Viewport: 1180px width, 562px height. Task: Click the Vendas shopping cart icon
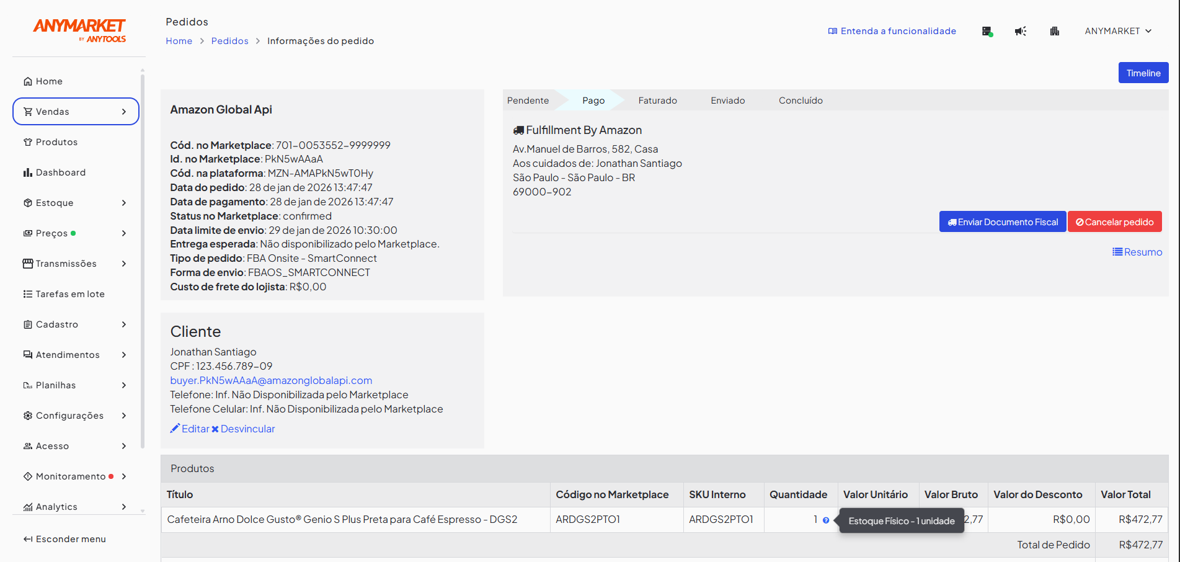tap(28, 112)
